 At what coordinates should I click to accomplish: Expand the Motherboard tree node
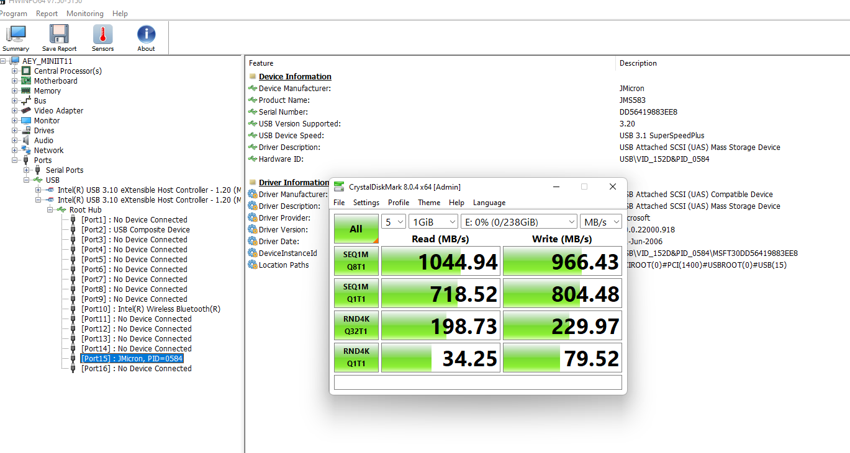point(15,81)
